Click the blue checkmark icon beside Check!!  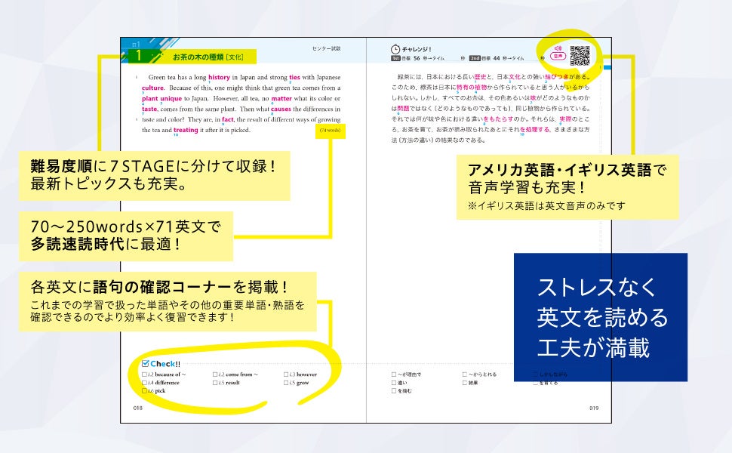pos(145,363)
